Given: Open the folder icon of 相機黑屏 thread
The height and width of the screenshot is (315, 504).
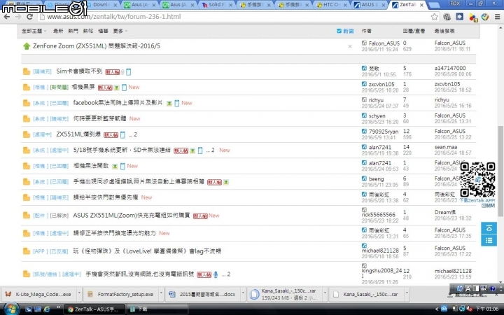Looking at the screenshot, I should click(x=27, y=87).
